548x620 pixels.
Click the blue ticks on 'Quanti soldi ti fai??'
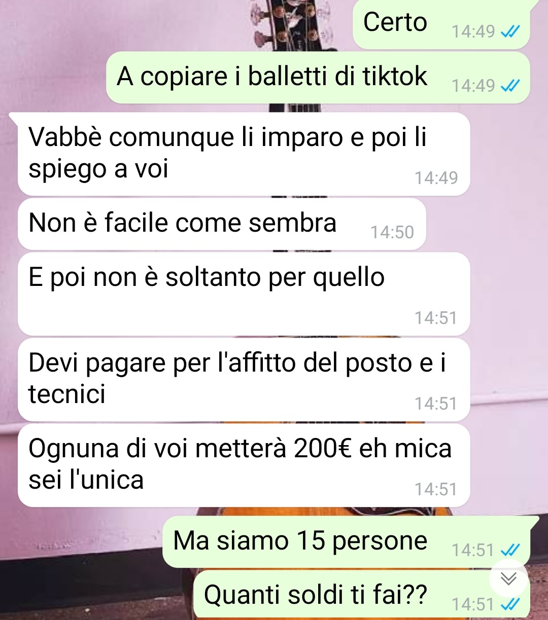[510, 604]
